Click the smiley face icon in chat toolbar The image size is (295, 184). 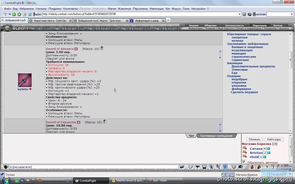click(234, 167)
